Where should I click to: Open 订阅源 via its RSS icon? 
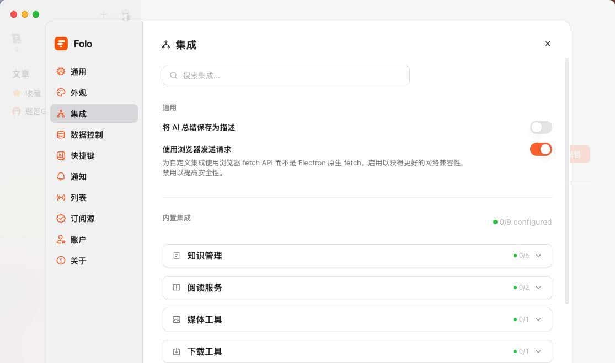[x=61, y=218]
